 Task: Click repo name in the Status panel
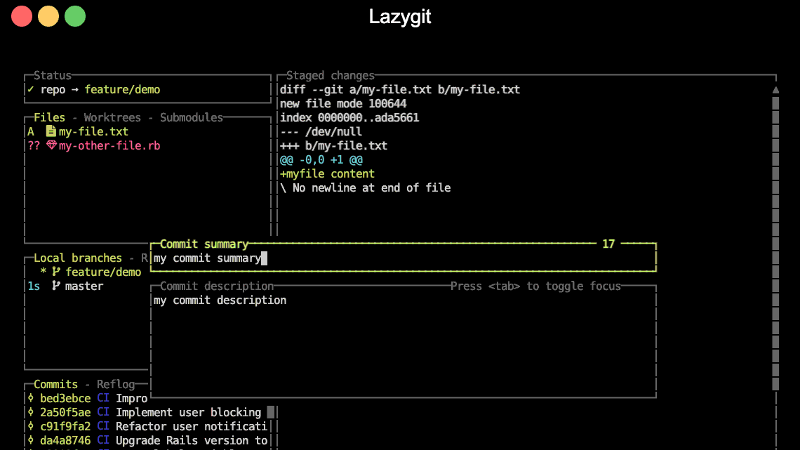[x=53, y=90]
